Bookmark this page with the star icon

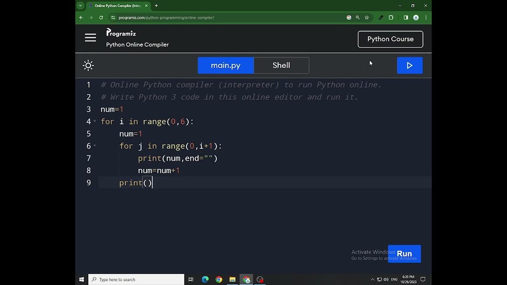tap(367, 17)
